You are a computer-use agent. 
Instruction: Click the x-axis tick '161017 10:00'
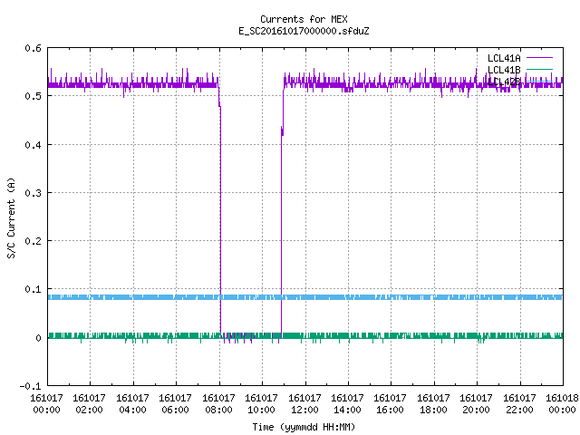pos(262,404)
